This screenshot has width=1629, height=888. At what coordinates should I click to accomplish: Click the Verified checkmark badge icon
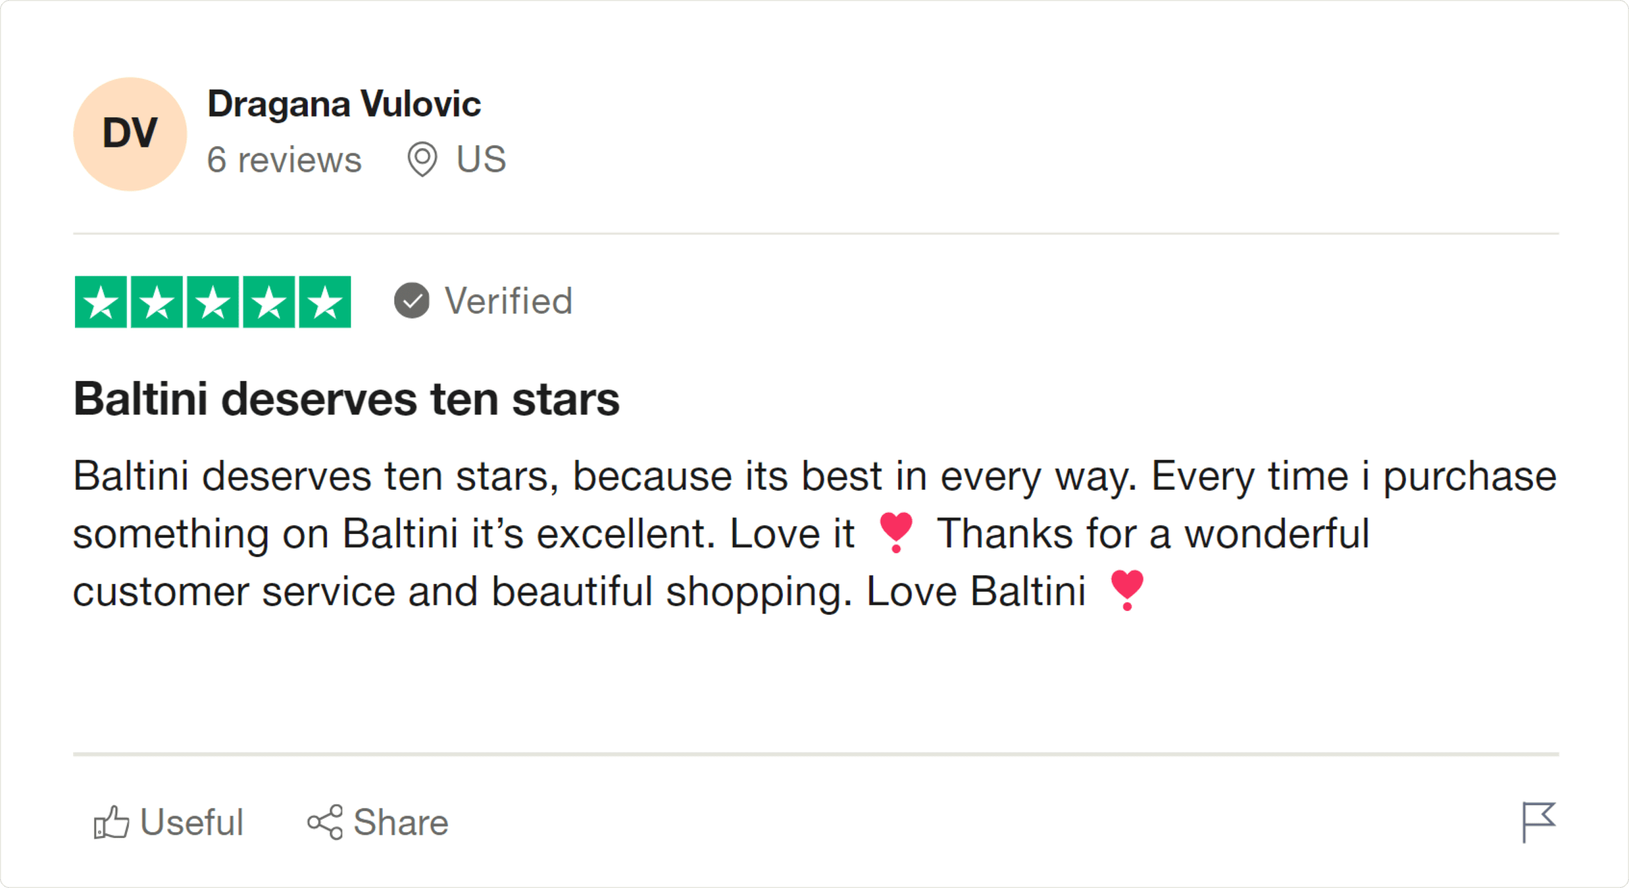[x=412, y=301]
